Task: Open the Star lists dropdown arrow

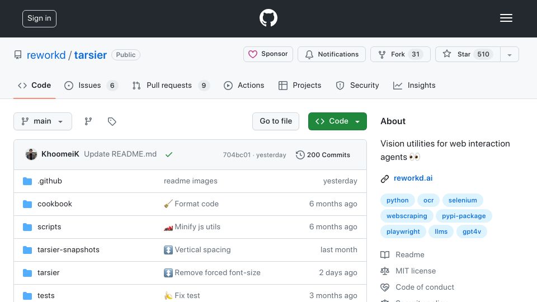Action: 510,54
